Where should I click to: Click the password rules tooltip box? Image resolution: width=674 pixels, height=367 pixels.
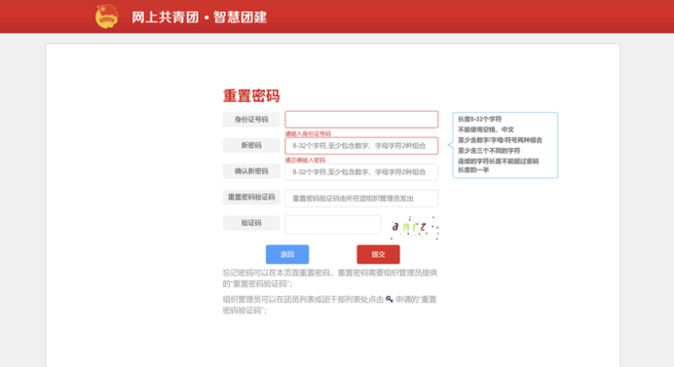point(505,145)
